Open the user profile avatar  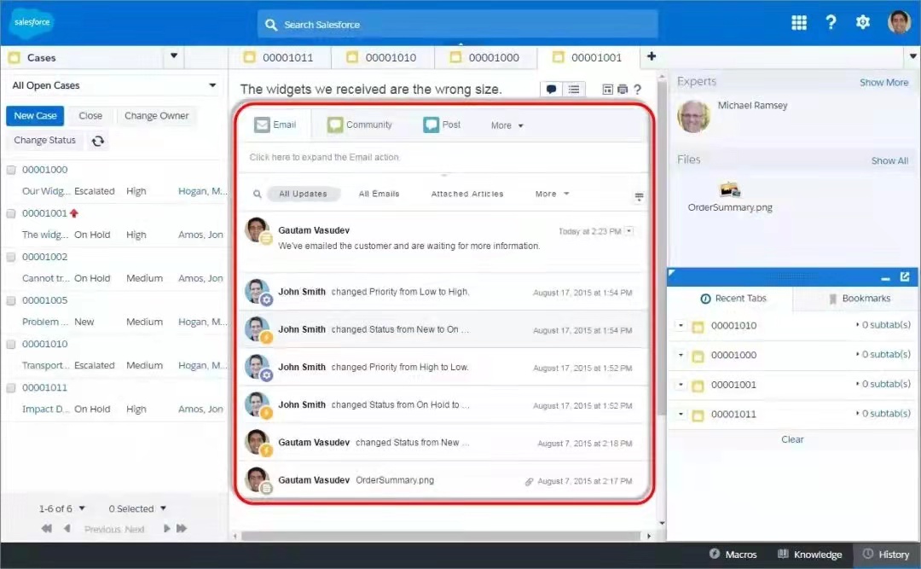[899, 22]
